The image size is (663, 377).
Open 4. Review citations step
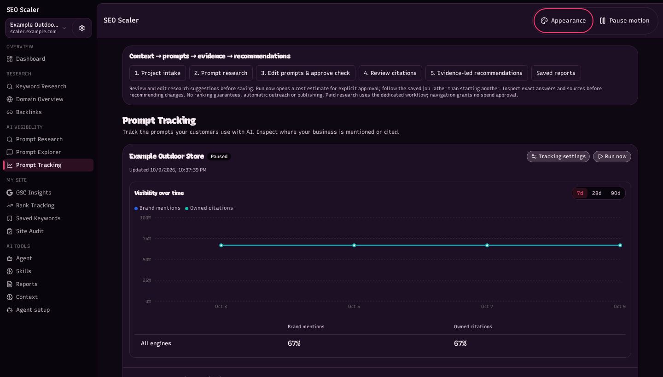tap(390, 73)
